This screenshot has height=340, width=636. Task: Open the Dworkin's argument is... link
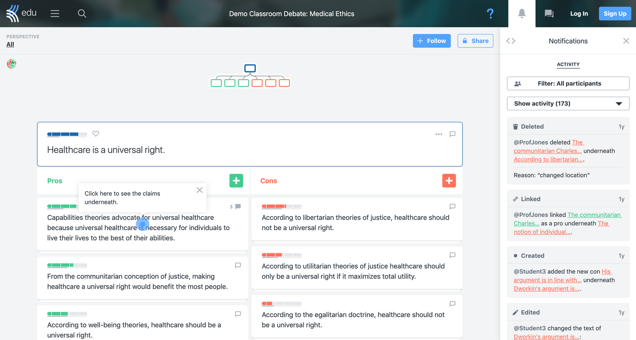546,289
